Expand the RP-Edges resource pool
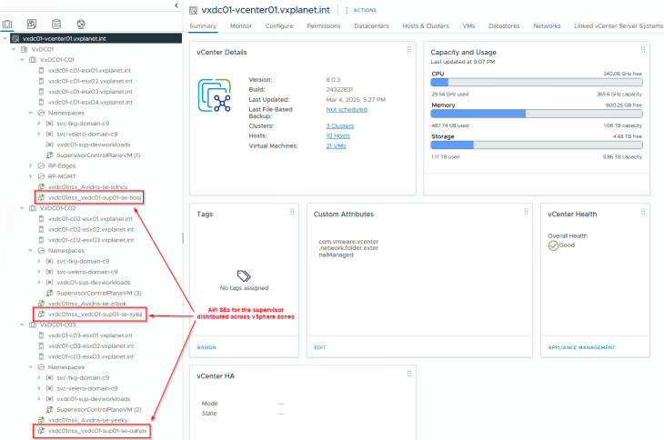The height and width of the screenshot is (440, 664). [x=30, y=165]
